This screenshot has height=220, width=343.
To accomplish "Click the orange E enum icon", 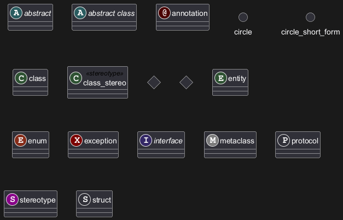I will 21,141.
